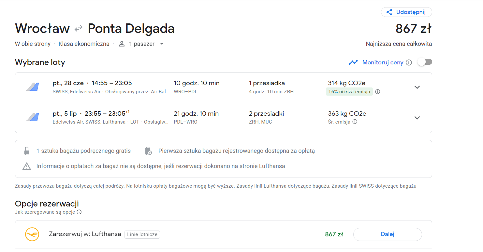483x252 pixels.
Task: Click the price tracking graph icon
Action: (353, 62)
